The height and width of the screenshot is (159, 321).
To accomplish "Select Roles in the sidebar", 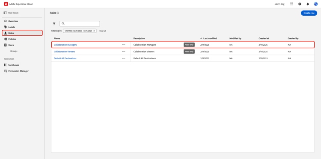I will (x=22, y=33).
